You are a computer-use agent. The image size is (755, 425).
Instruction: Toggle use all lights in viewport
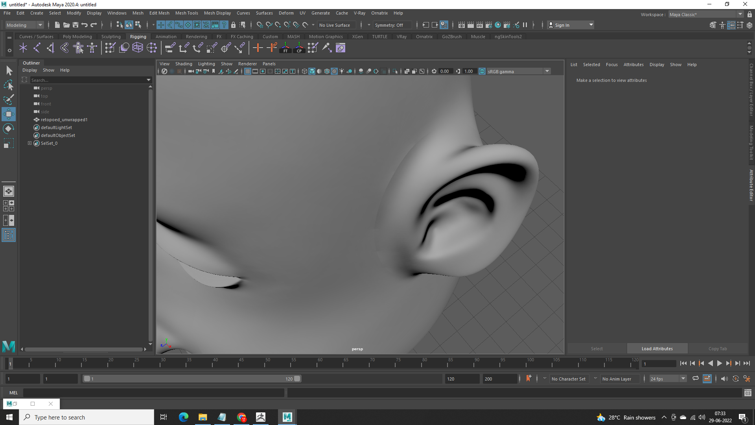point(342,71)
